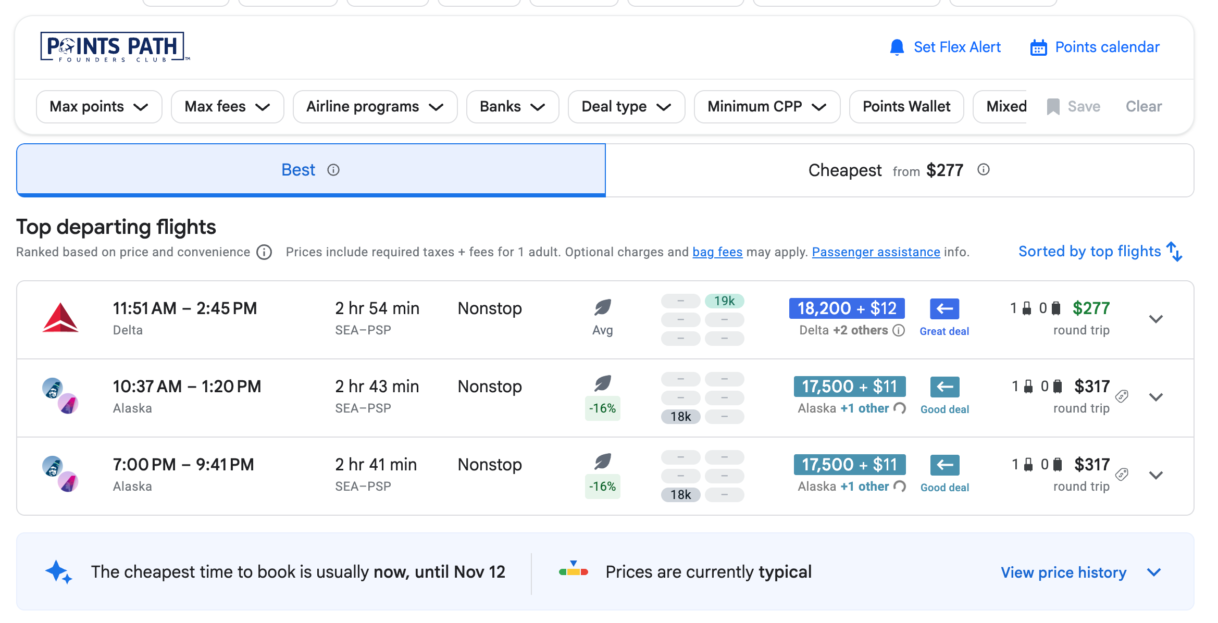The height and width of the screenshot is (623, 1218).
Task: Click checked bag icon on Delta row
Action: (x=1056, y=308)
